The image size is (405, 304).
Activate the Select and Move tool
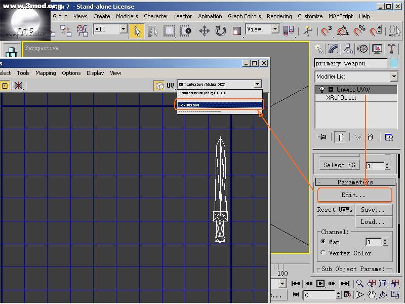(x=205, y=31)
